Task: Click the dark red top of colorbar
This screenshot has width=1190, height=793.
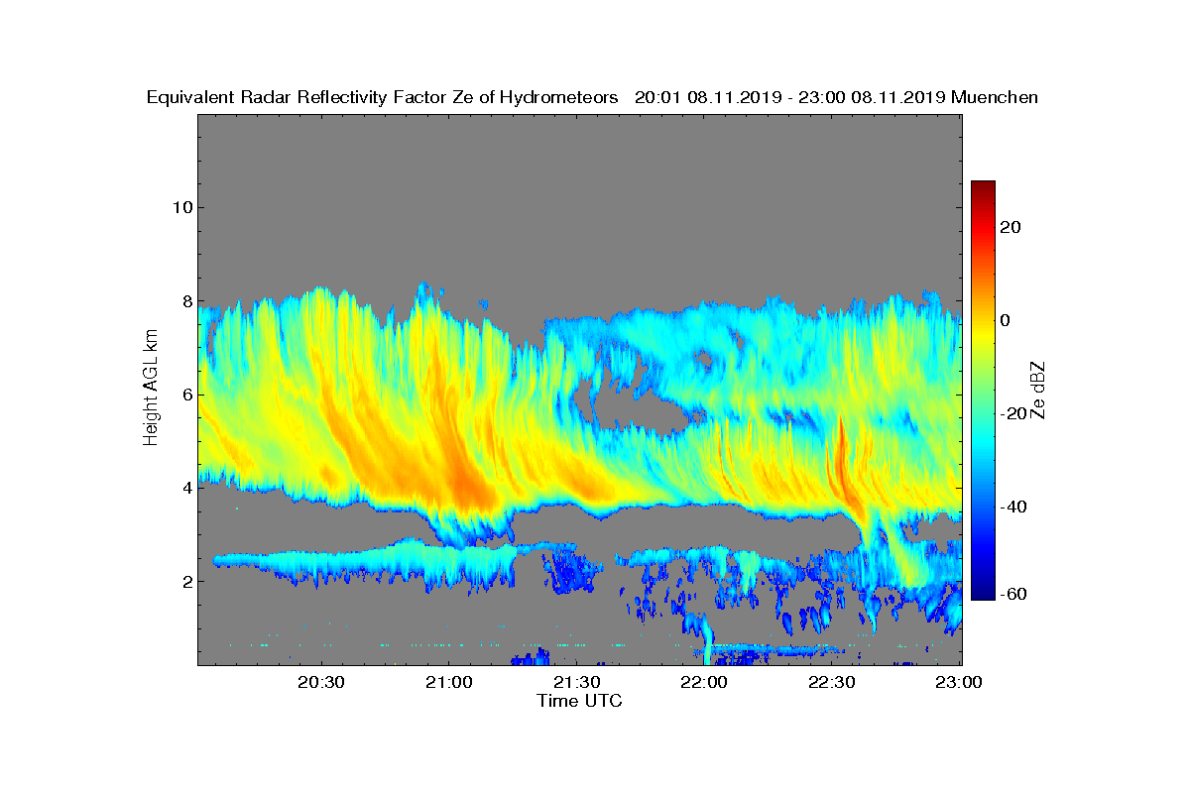Action: [983, 186]
